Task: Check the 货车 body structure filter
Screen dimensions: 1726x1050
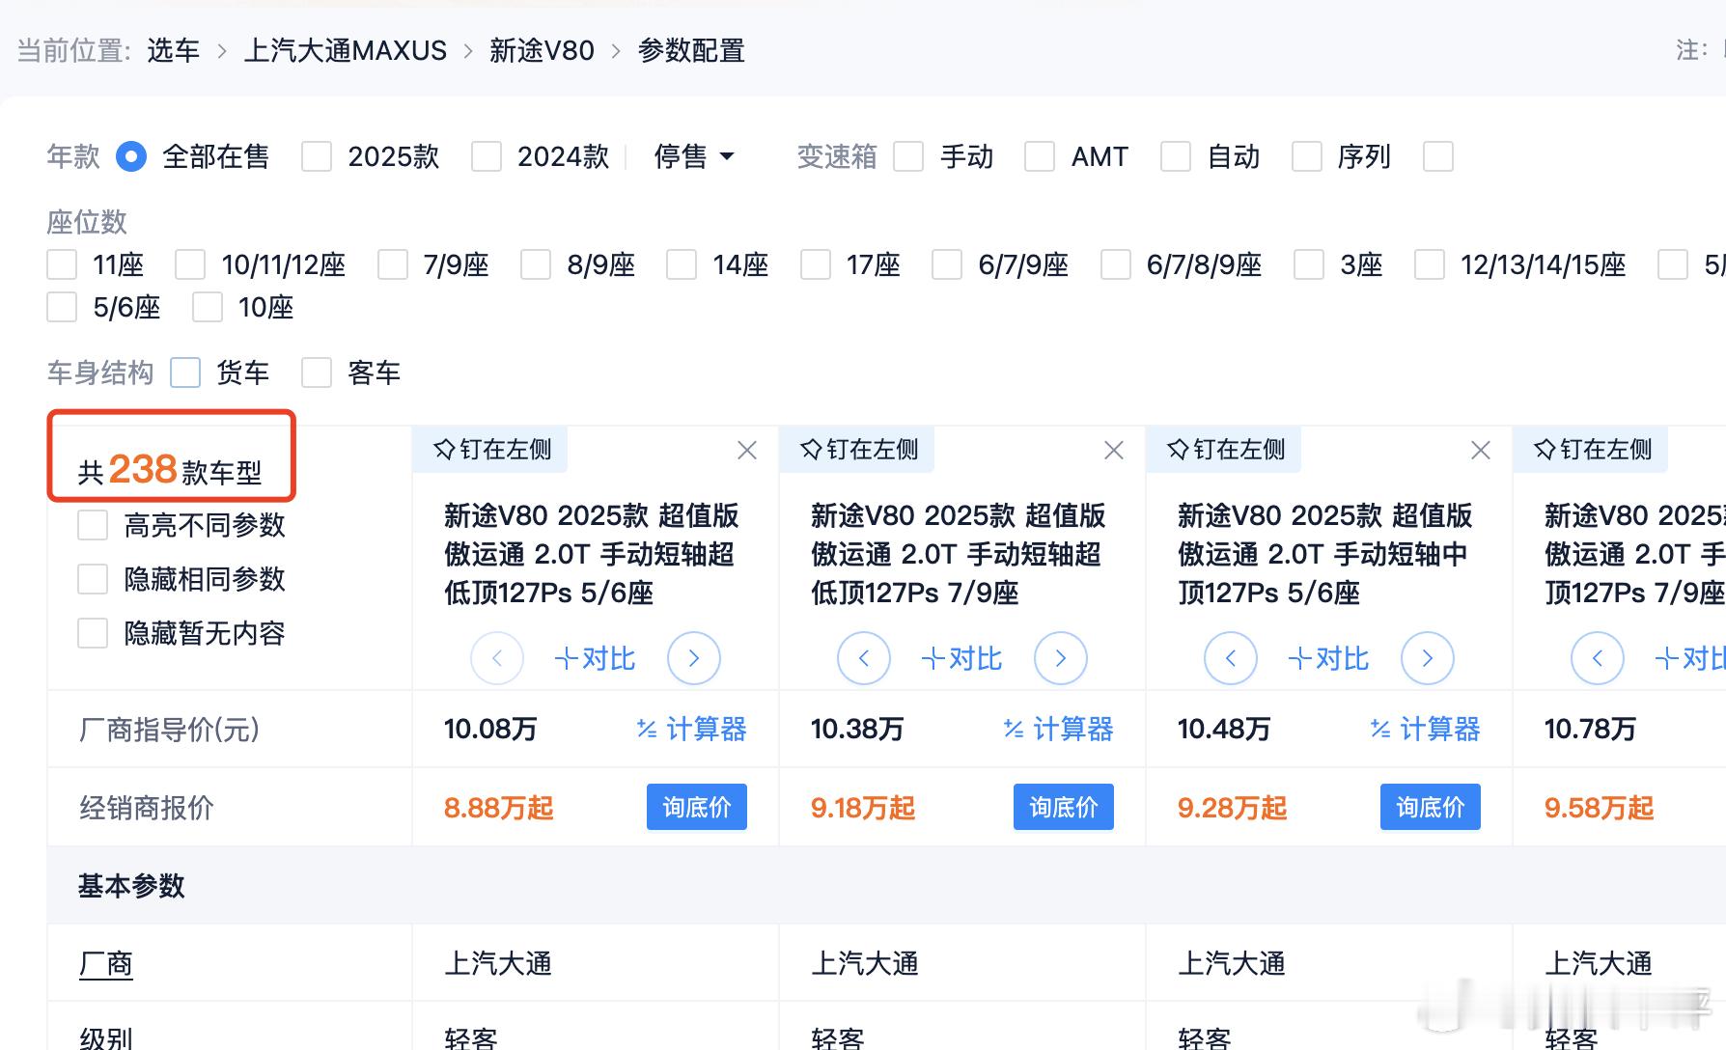Action: pyautogui.click(x=185, y=373)
